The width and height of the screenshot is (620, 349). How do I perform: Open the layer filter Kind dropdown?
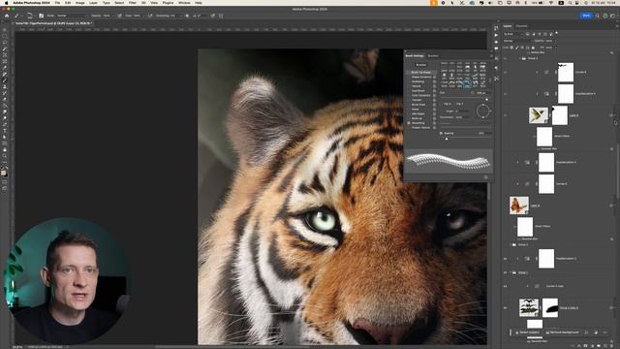tap(513, 34)
